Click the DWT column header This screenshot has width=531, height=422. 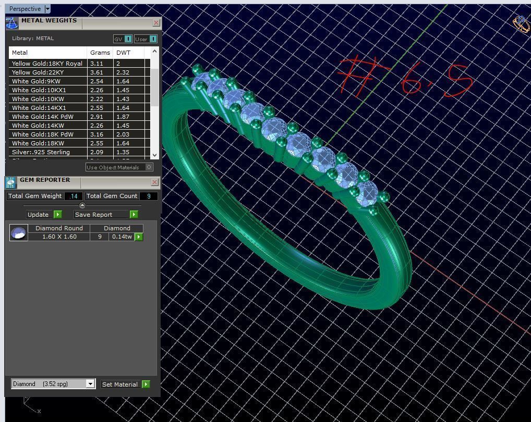pos(129,53)
